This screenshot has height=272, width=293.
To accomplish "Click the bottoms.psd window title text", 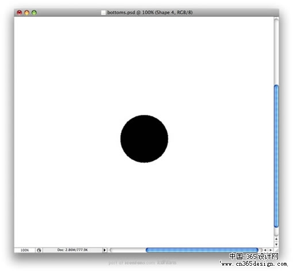I will point(150,13).
